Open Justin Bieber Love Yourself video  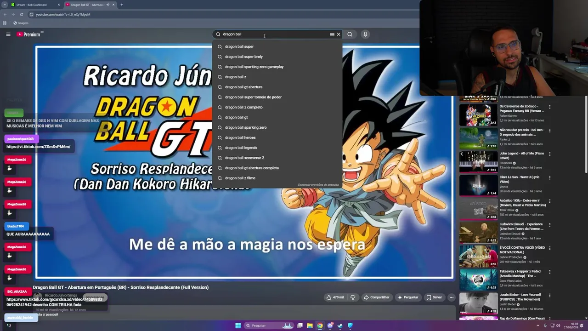coord(478,303)
